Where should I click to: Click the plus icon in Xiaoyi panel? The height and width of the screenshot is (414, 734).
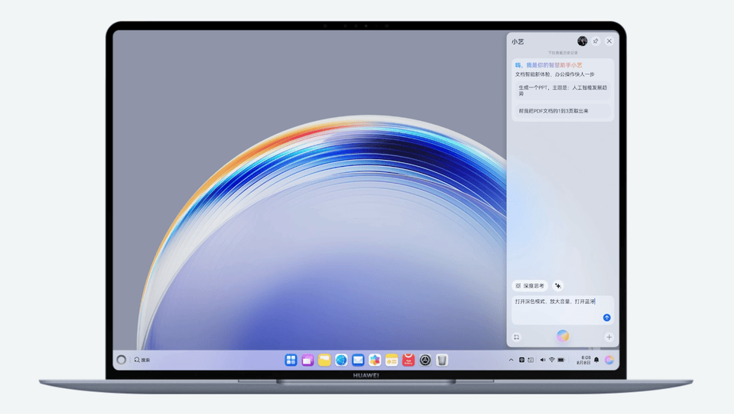[609, 337]
